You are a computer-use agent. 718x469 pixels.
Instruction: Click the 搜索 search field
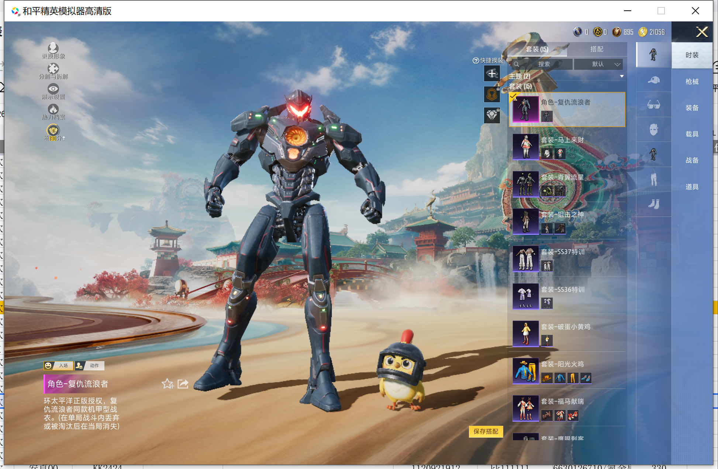pos(543,64)
